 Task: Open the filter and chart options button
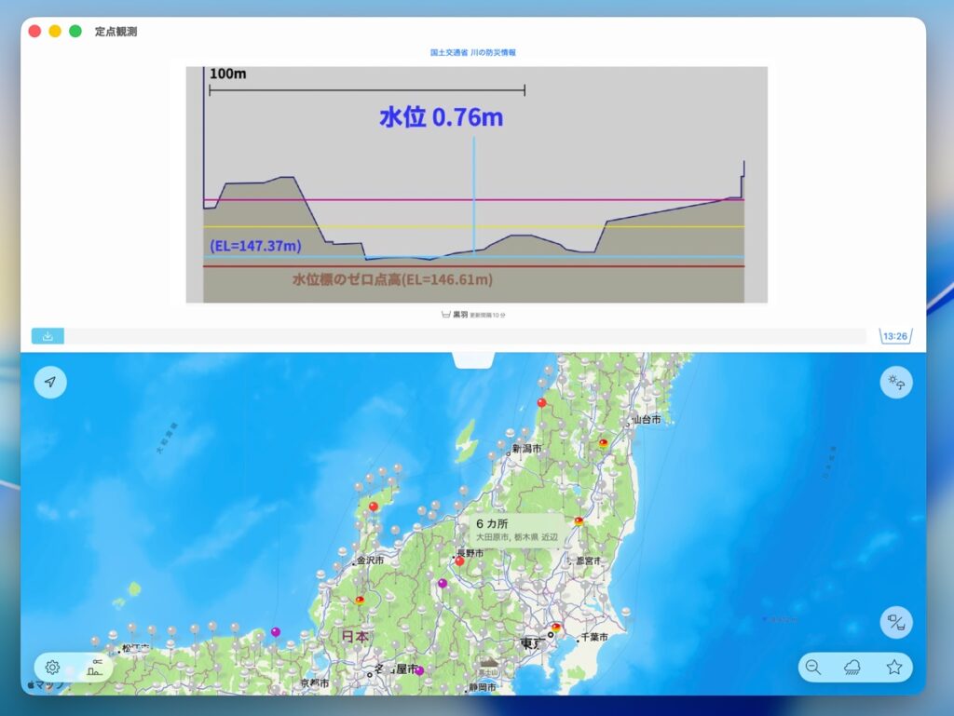tap(96, 667)
